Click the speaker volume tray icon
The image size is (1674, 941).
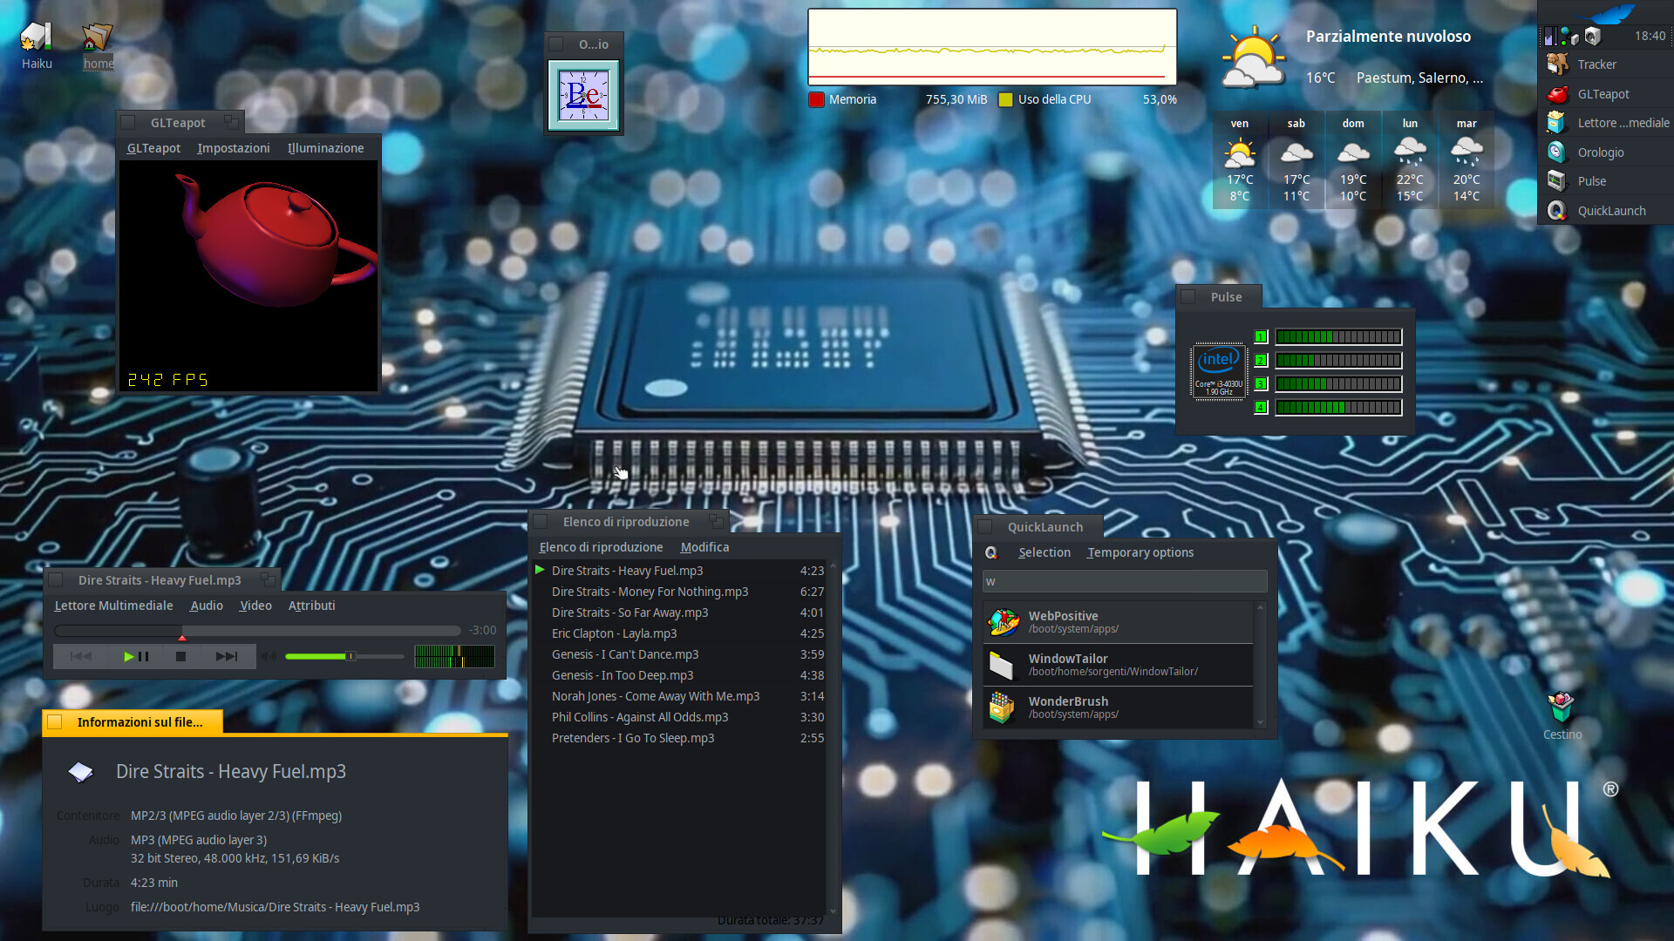(1593, 36)
